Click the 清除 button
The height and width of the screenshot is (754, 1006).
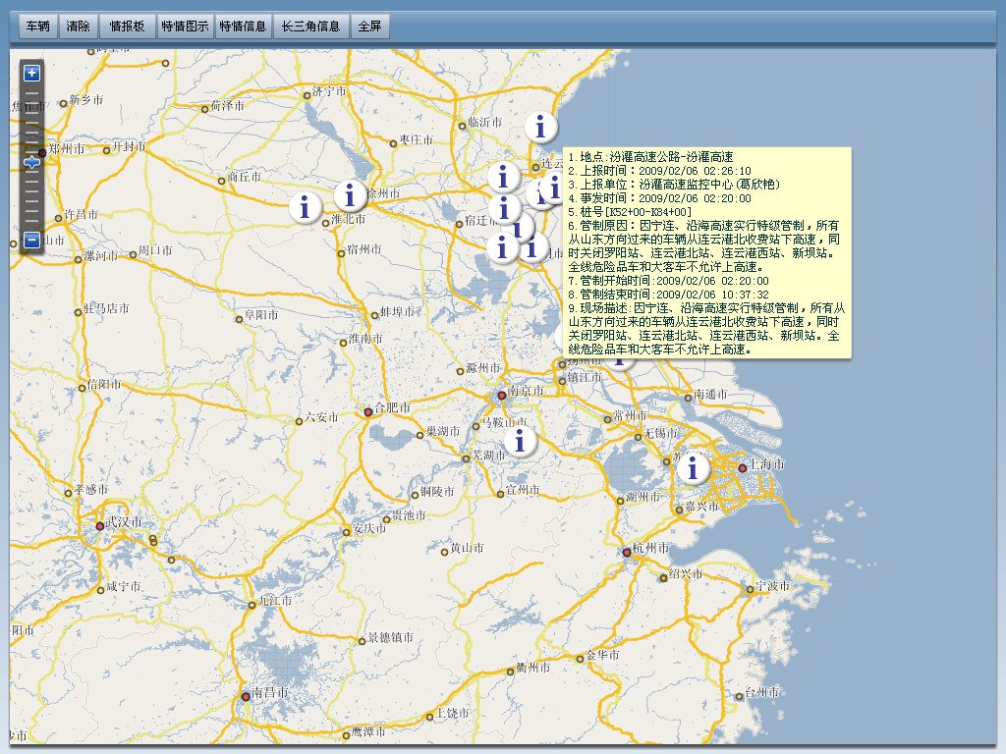point(78,27)
